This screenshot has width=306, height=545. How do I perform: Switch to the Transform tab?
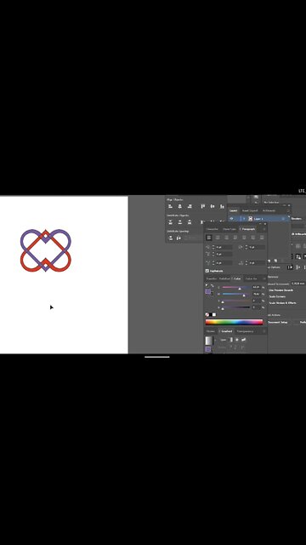click(x=212, y=278)
